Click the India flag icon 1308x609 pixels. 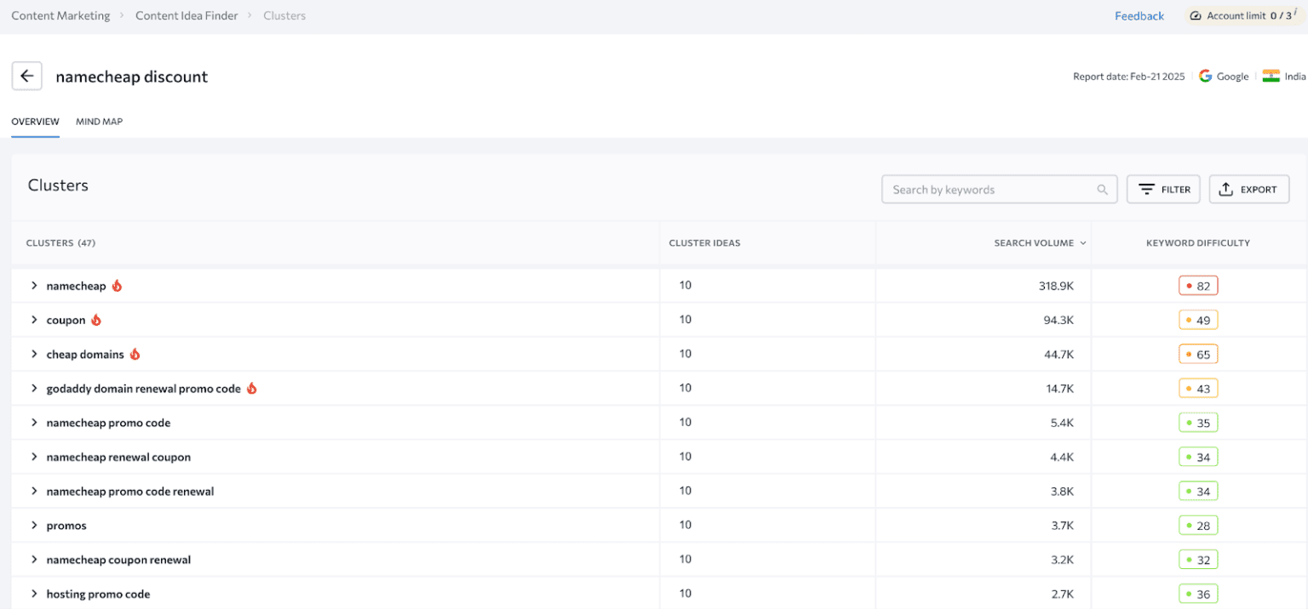(1271, 76)
